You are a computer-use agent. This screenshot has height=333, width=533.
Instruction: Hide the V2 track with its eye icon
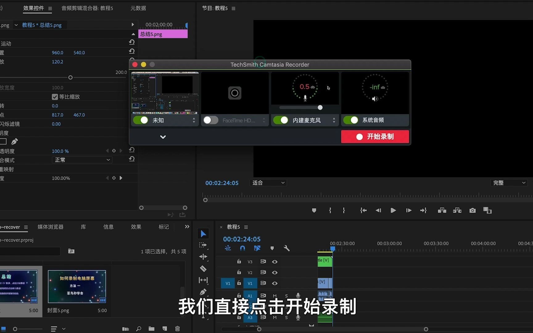(275, 272)
